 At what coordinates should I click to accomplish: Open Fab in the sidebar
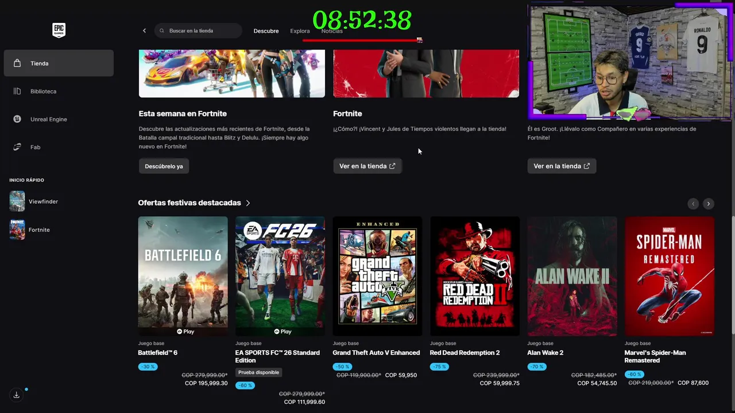(59, 147)
